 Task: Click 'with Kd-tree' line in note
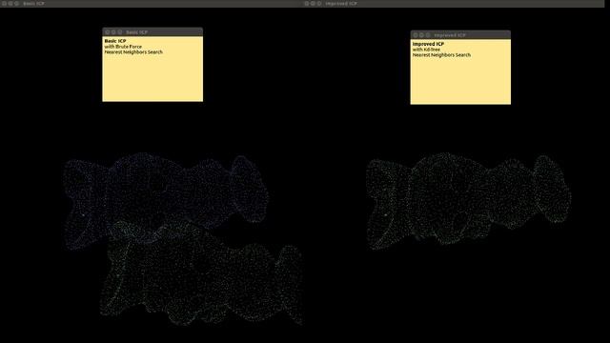426,50
